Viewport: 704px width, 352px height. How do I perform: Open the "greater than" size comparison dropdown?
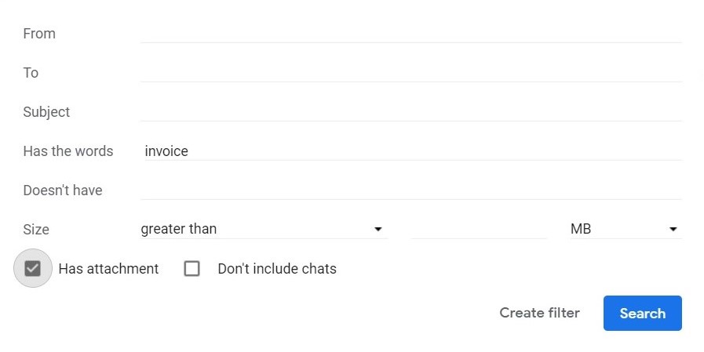[x=264, y=229]
